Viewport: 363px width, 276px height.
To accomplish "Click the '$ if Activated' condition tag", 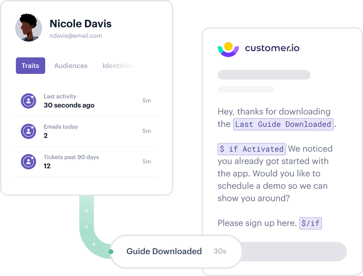I will click(x=252, y=149).
